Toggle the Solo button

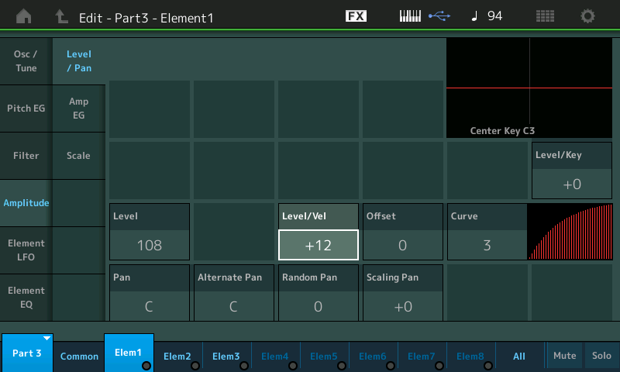[x=601, y=356]
